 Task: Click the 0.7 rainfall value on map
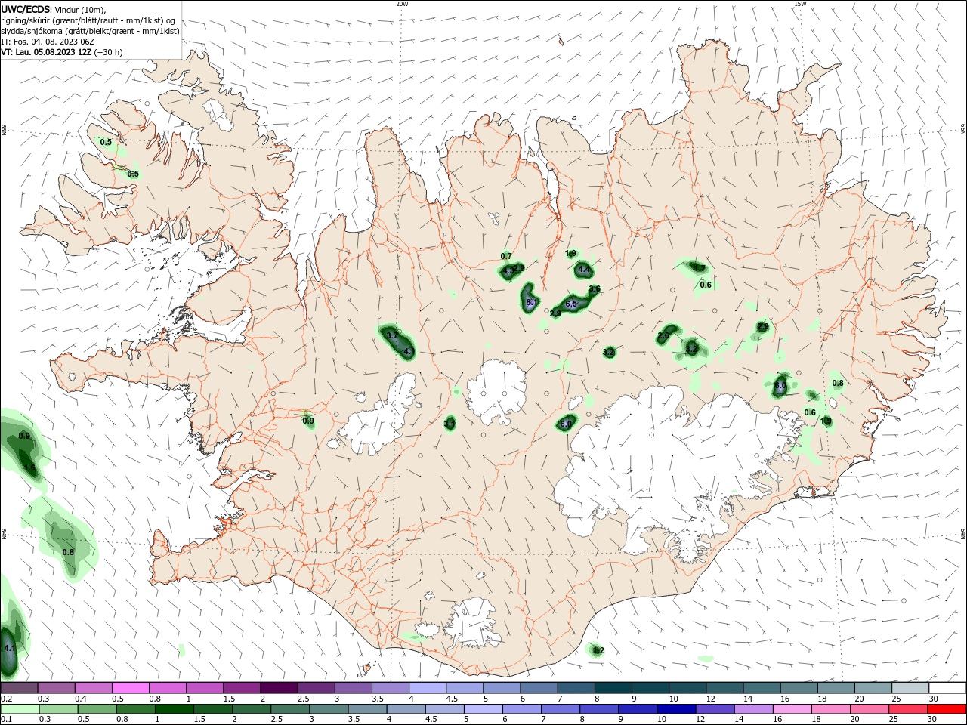pyautogui.click(x=506, y=257)
